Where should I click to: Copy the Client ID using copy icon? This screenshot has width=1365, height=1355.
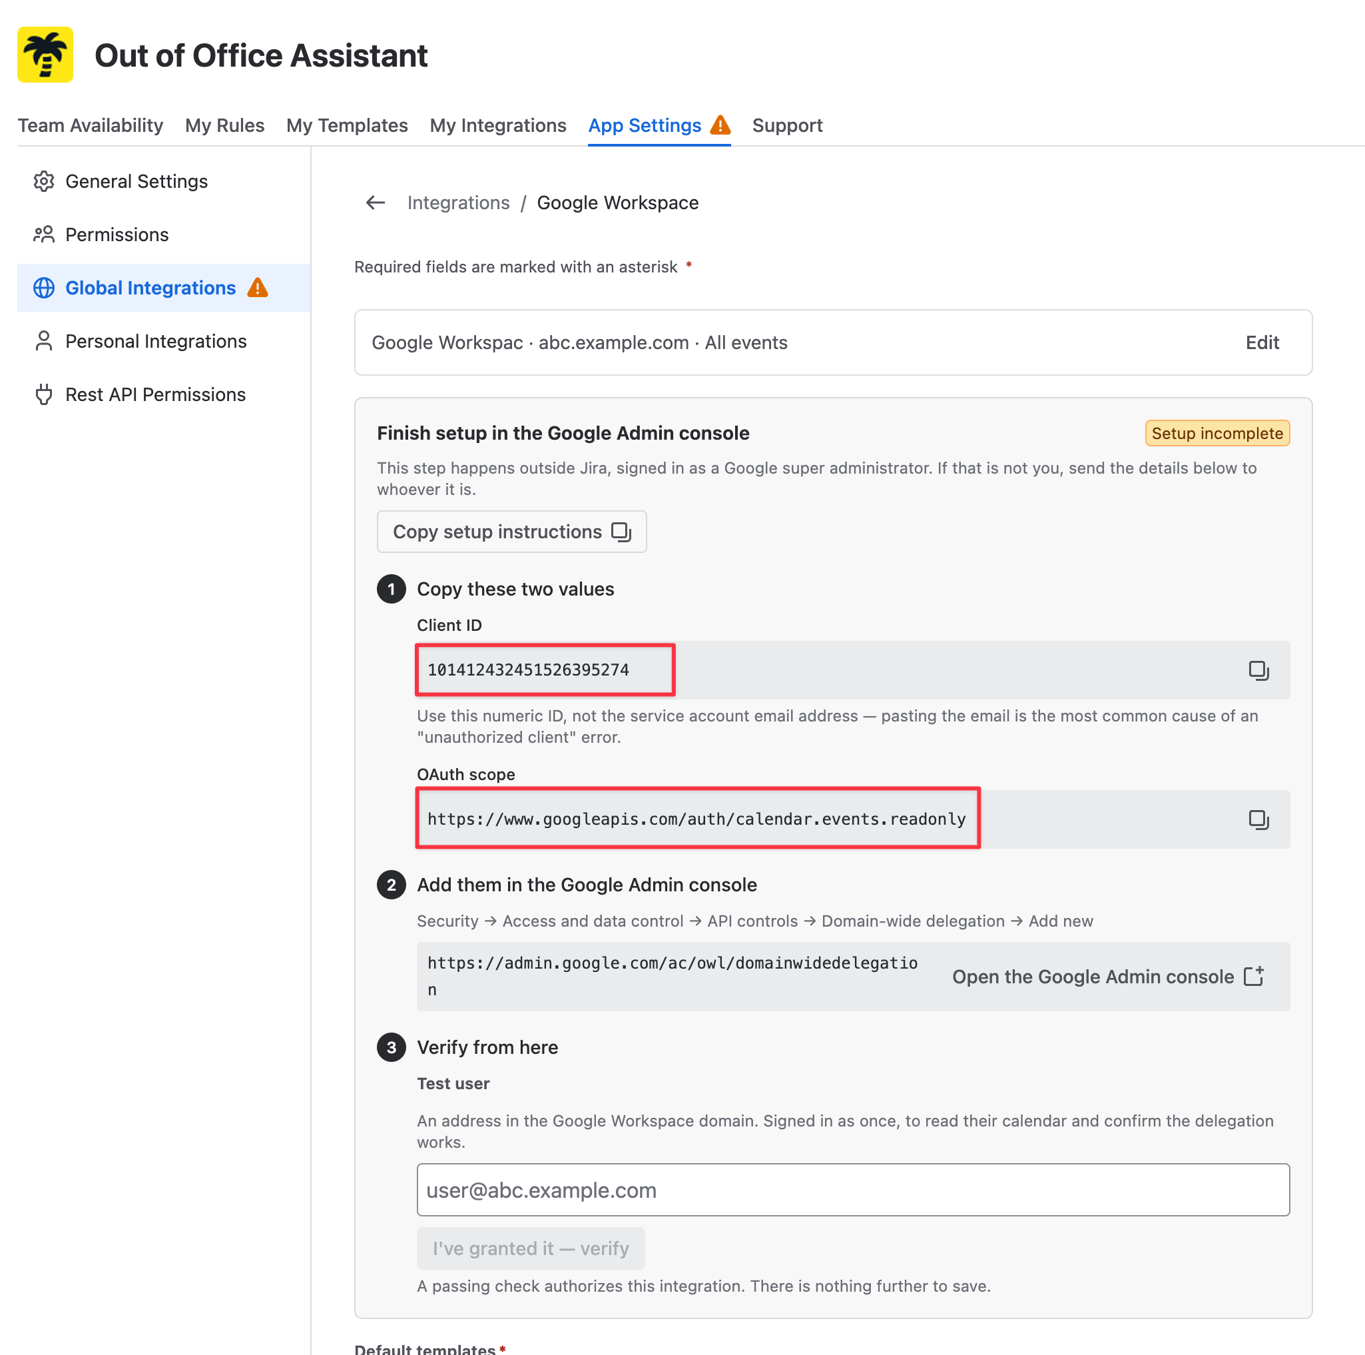coord(1258,670)
